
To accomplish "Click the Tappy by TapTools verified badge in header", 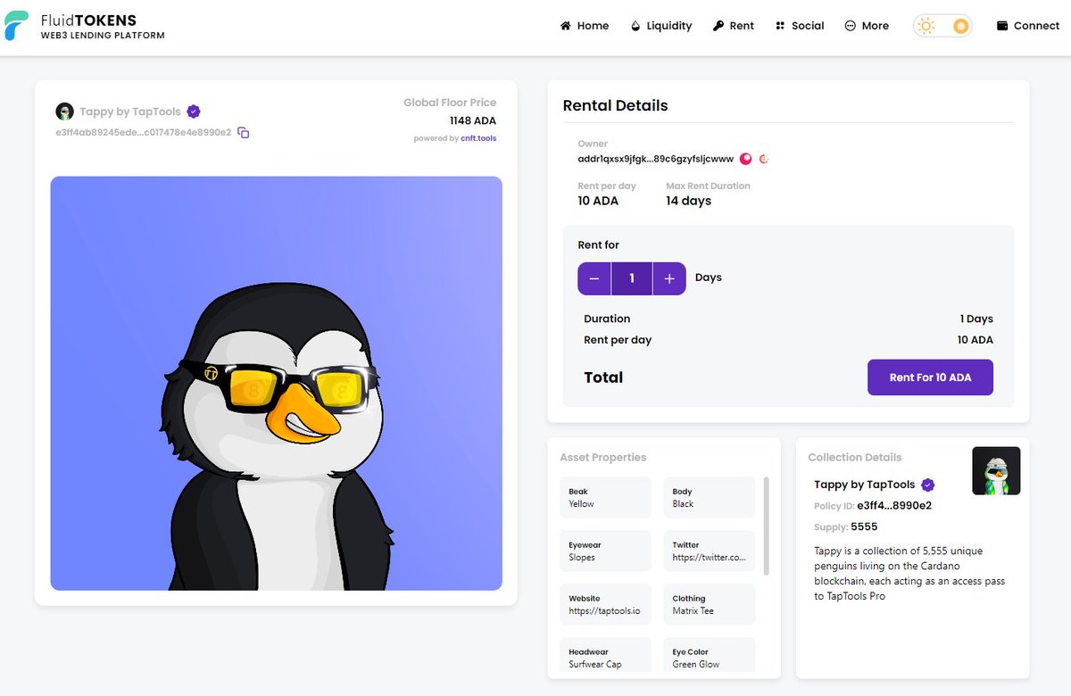I will coord(194,112).
